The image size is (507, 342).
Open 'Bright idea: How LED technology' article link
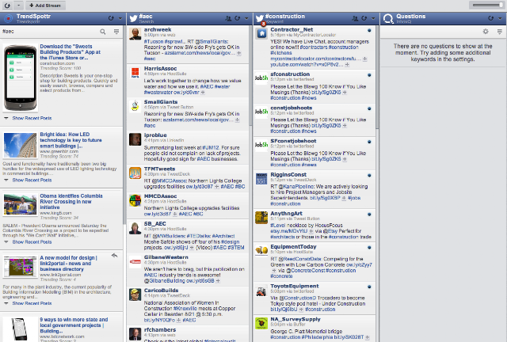coord(71,140)
